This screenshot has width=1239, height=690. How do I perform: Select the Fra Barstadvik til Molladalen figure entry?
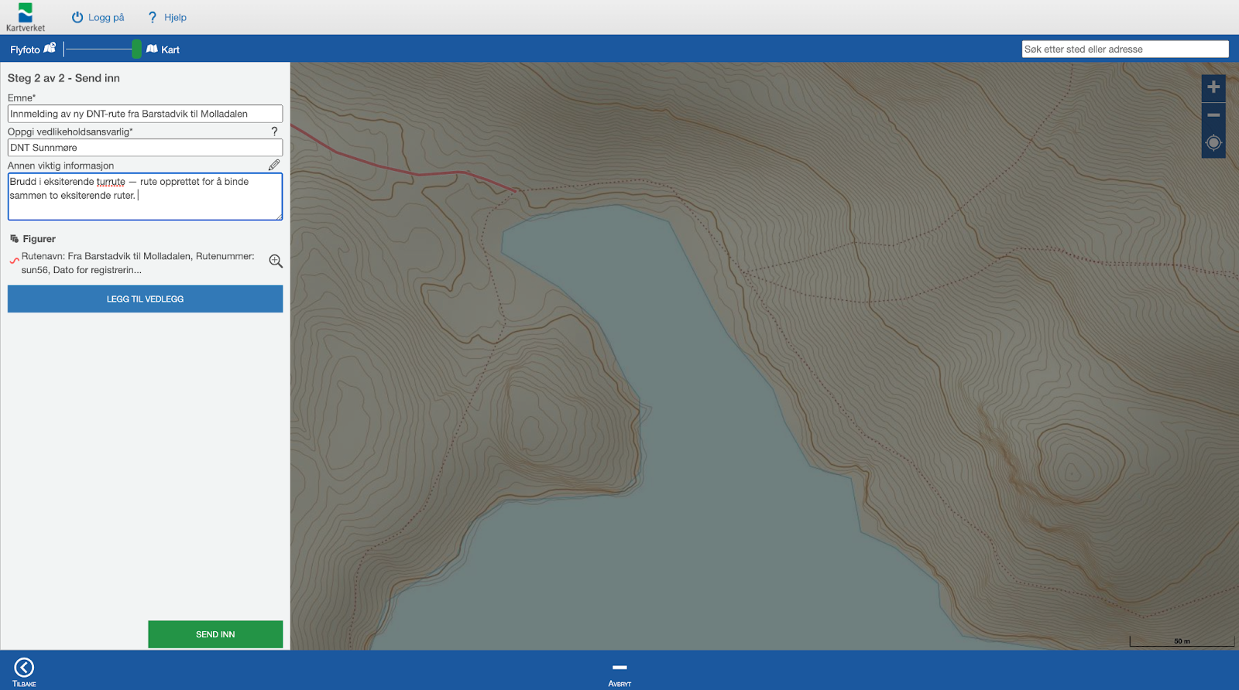tap(137, 263)
